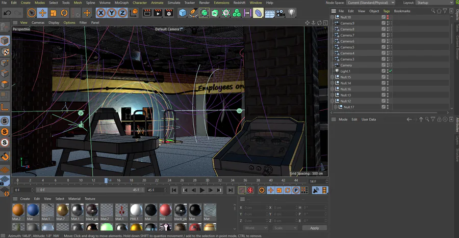Expand the Null.18 object
This screenshot has height=238, width=459.
(332, 17)
